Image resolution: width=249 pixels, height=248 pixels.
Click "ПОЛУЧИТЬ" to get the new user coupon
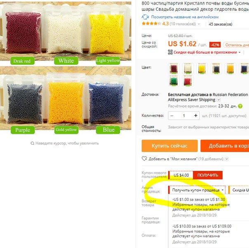click(x=207, y=175)
